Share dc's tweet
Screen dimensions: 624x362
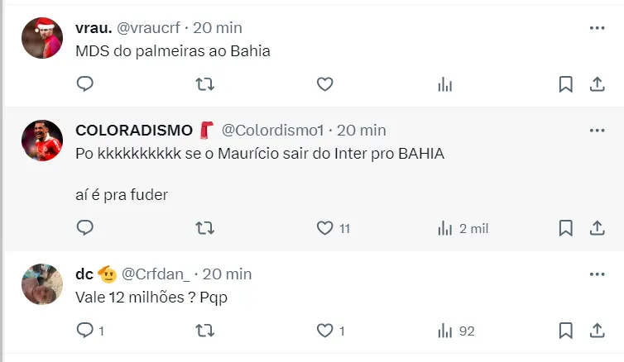point(597,331)
